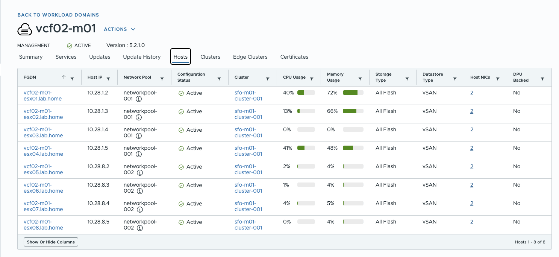Image resolution: width=559 pixels, height=257 pixels.
Task: Open the Update History tab
Action: [x=142, y=57]
